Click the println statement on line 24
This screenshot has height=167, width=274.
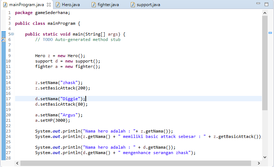[x=148, y=136]
